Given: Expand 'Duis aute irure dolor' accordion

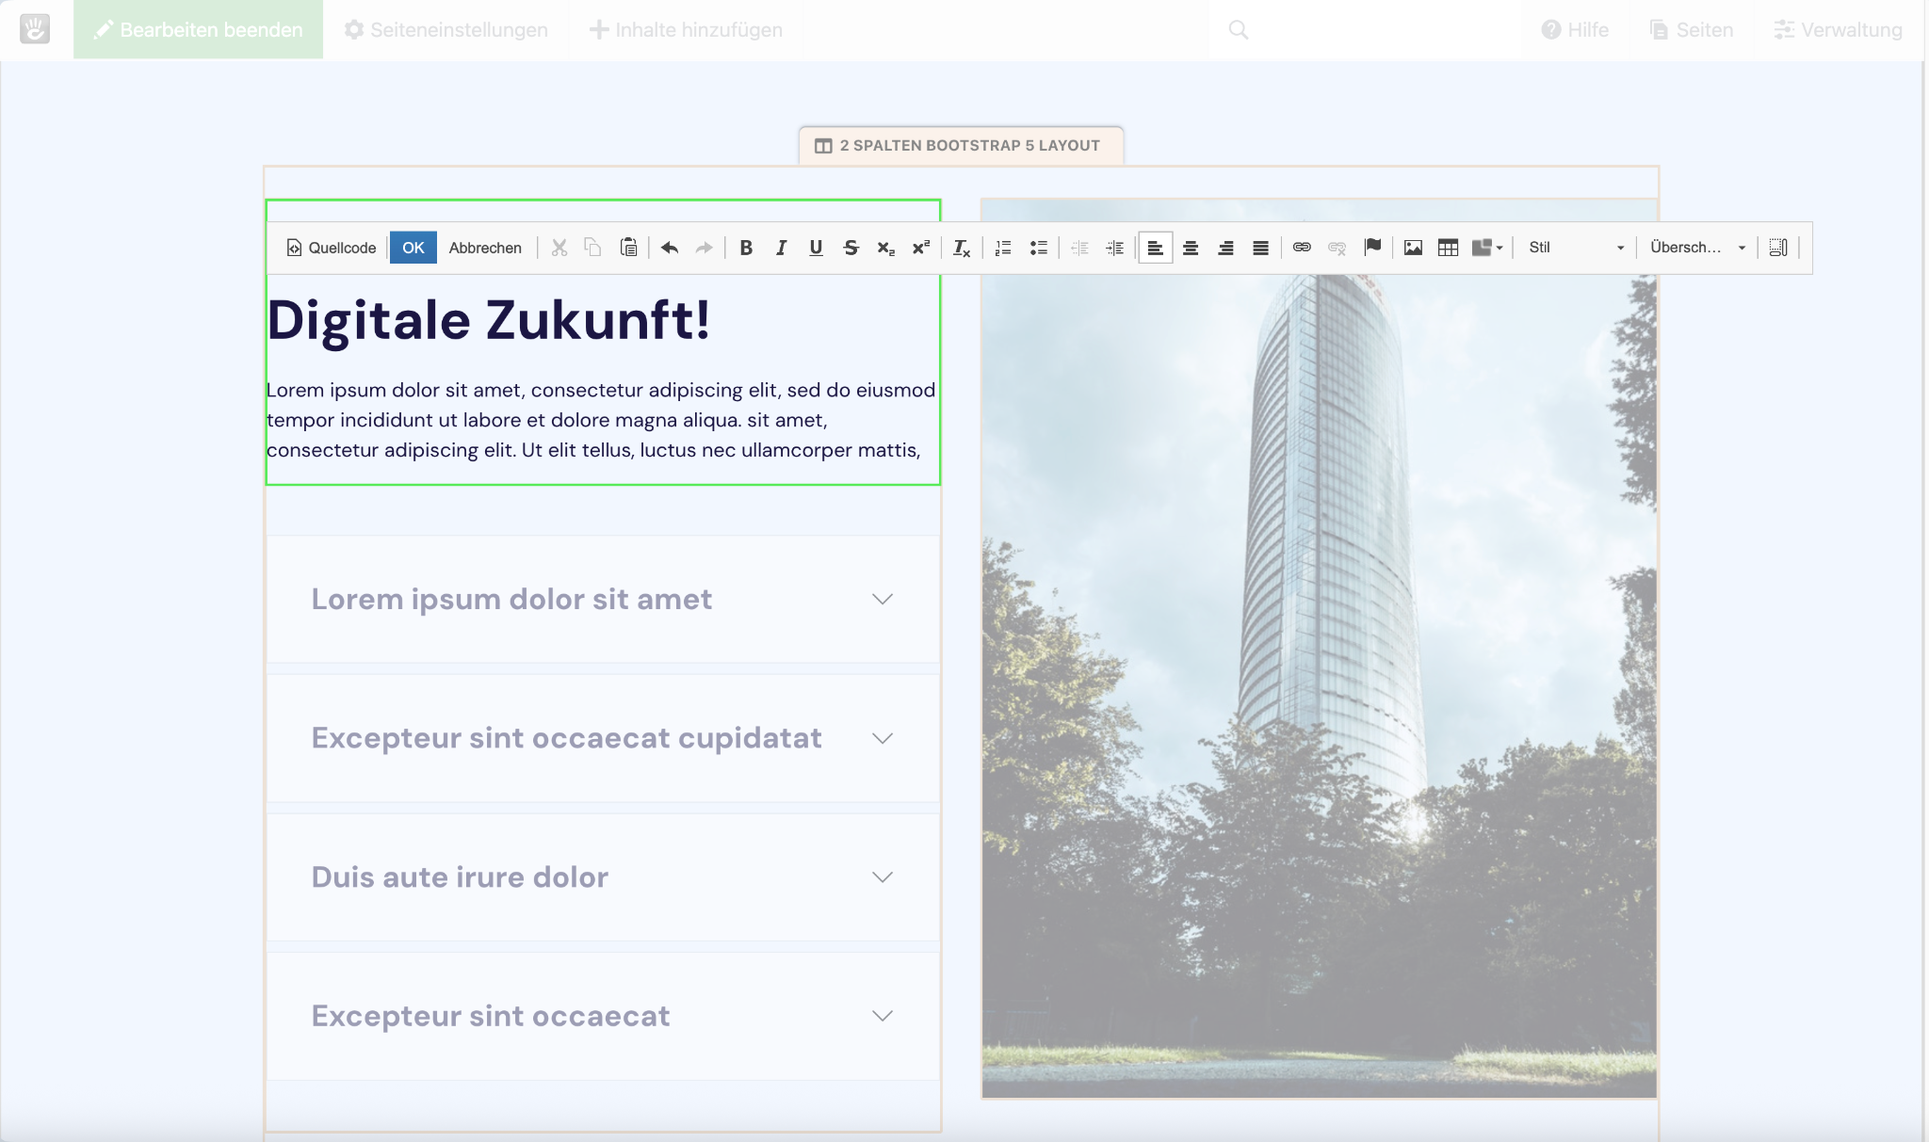Looking at the screenshot, I should coord(603,877).
